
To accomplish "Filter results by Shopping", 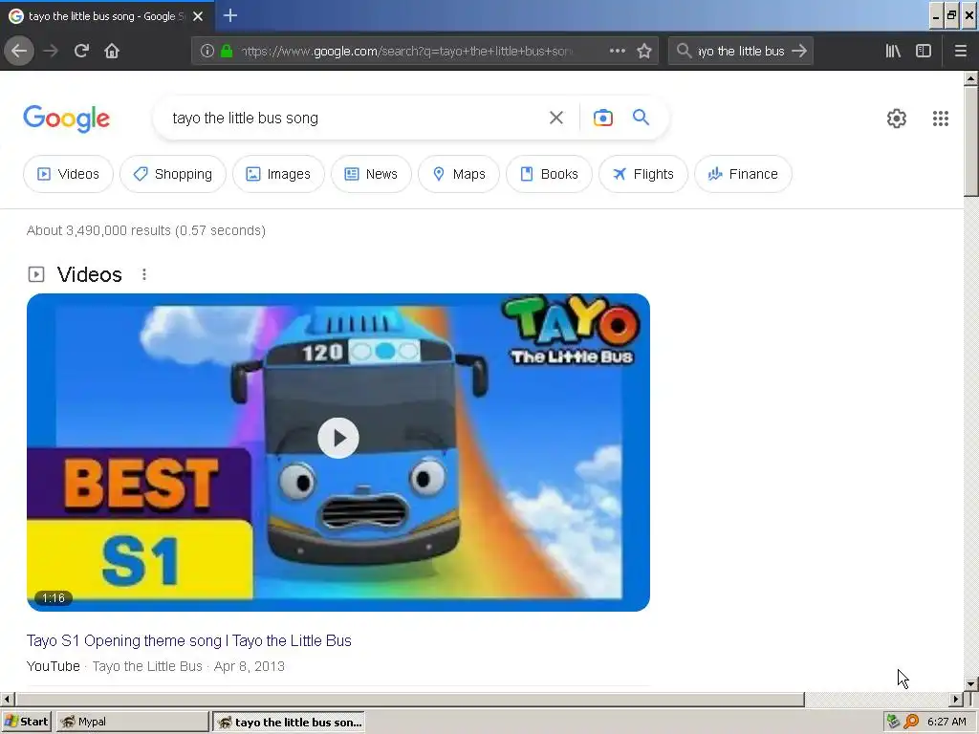I will coord(173,174).
